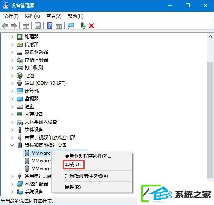Click the Back arrow toolbar icon
The image size is (214, 205).
[5, 26]
